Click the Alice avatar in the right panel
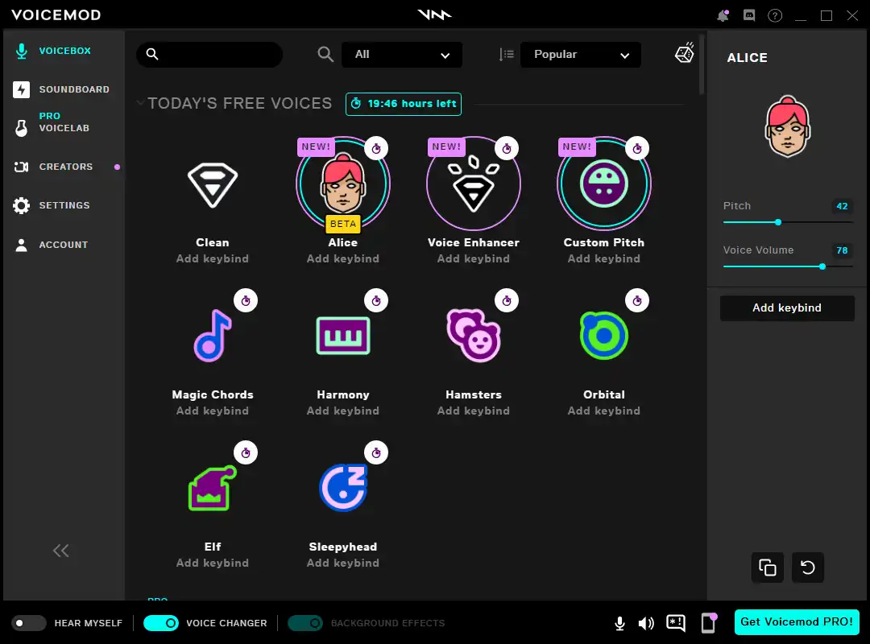 tap(787, 126)
